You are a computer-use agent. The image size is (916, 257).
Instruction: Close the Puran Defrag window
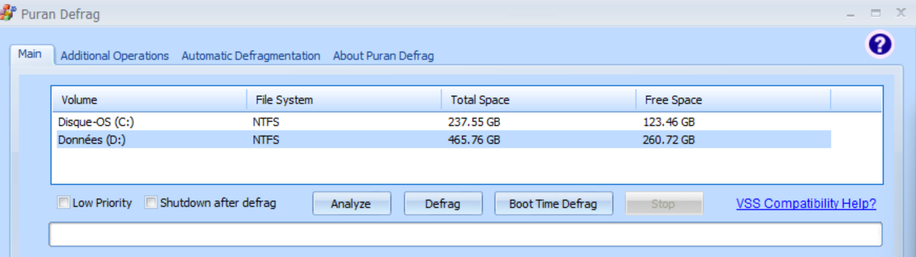pyautogui.click(x=901, y=13)
